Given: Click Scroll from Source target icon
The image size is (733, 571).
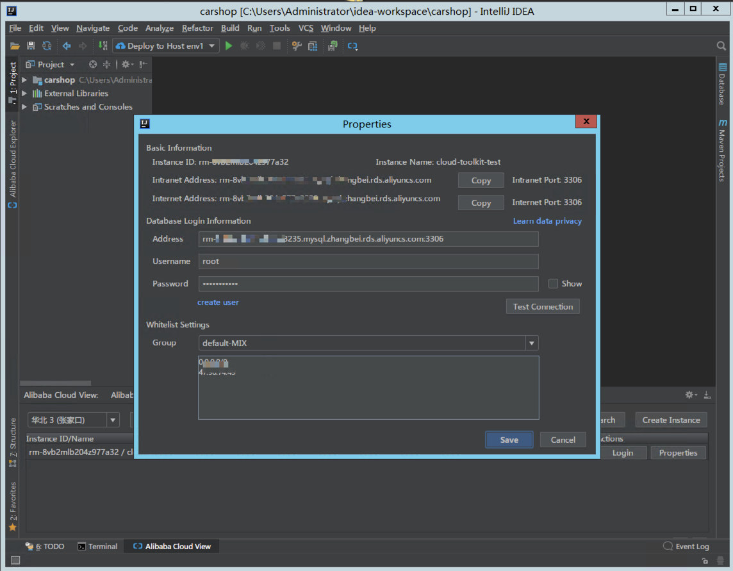Looking at the screenshot, I should 92,65.
